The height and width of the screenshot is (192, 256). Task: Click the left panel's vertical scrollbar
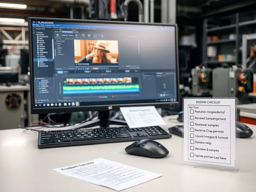click(53, 49)
